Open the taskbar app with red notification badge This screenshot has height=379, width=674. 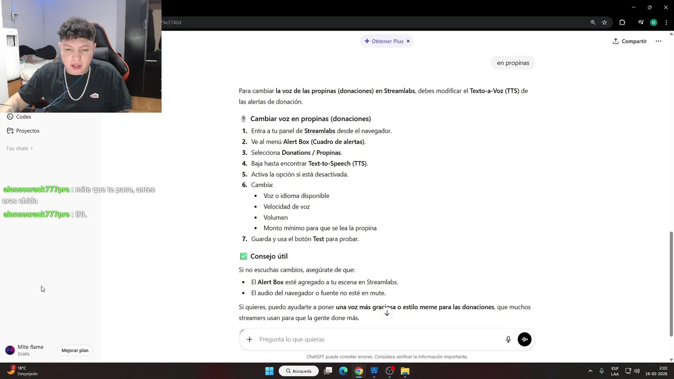coord(390,371)
